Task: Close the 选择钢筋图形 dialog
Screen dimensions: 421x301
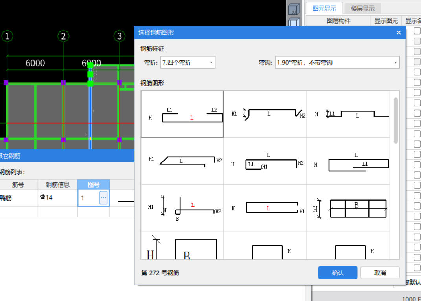Action: (x=399, y=33)
